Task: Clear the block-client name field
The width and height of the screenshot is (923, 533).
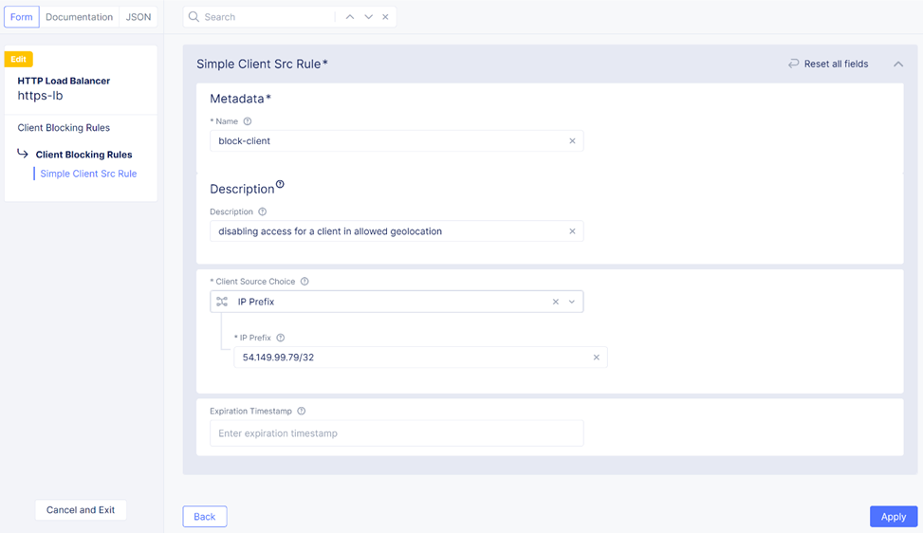Action: click(572, 141)
